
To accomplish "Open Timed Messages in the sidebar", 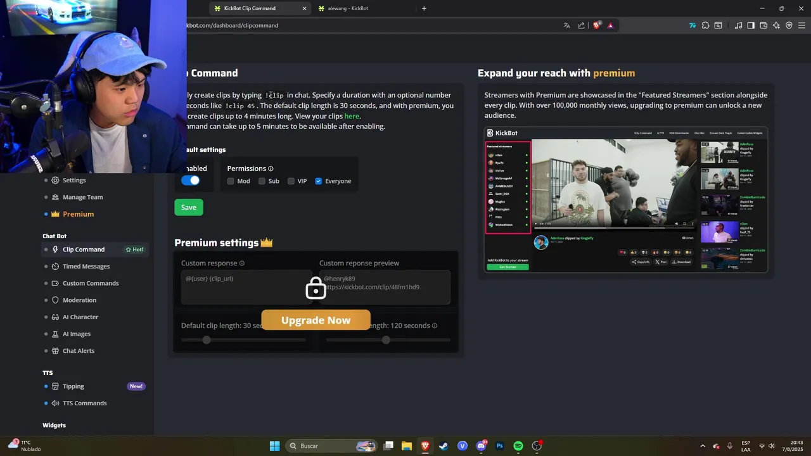I will 86,267.
